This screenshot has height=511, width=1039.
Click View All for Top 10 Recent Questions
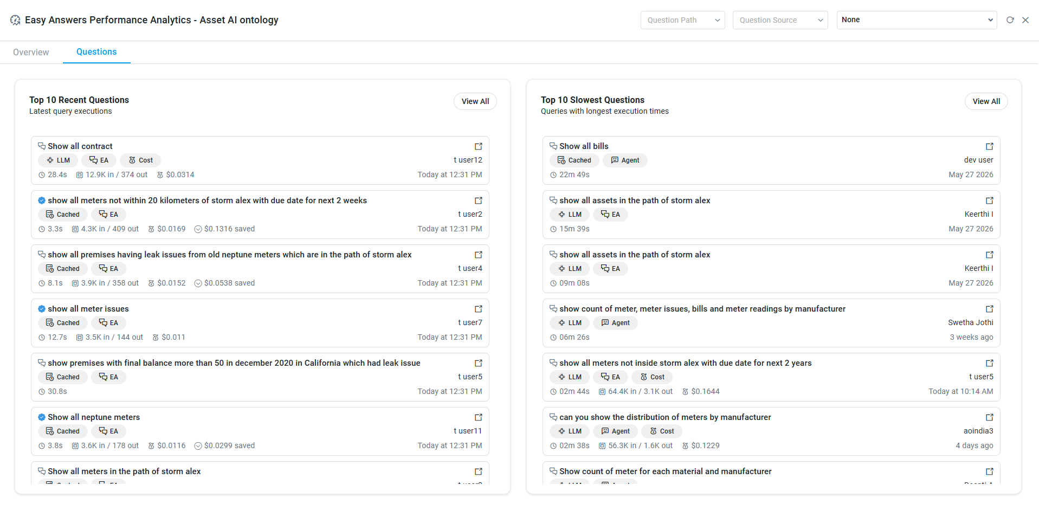(475, 101)
